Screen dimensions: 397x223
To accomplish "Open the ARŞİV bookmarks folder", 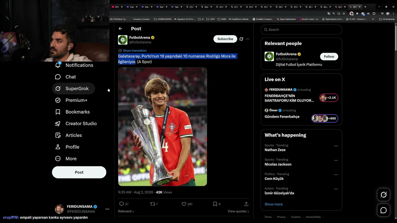I will (222, 19).
